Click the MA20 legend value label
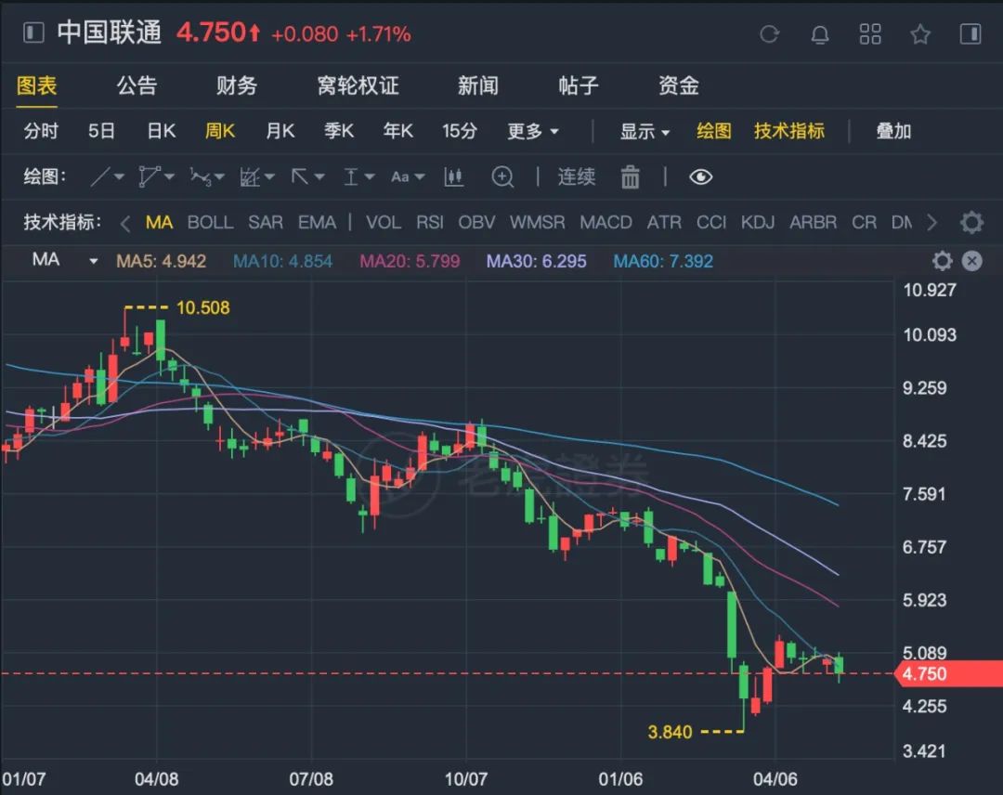This screenshot has height=795, width=1003. point(410,261)
